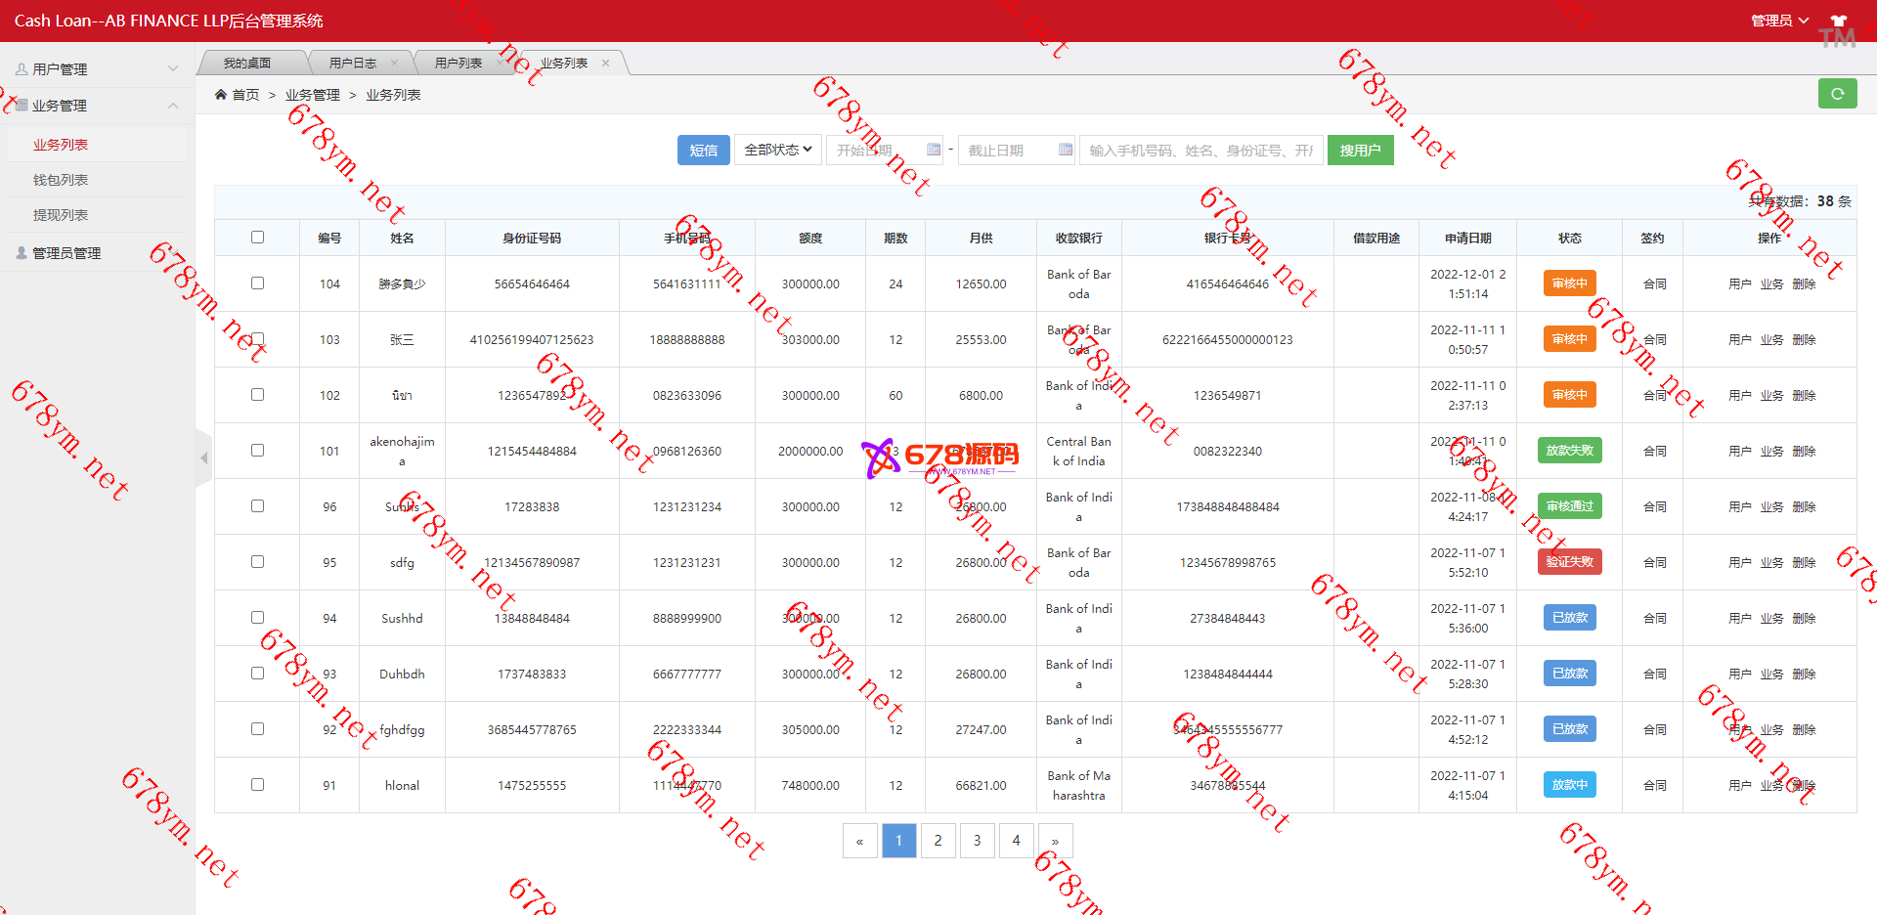Open the end date calendar icon

[1065, 150]
